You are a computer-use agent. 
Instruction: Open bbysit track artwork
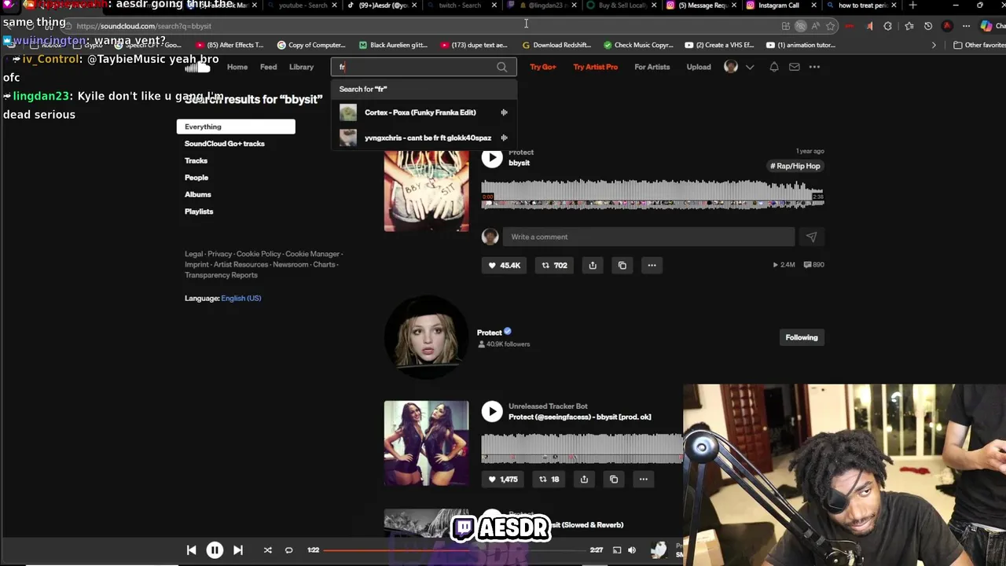tap(426, 189)
